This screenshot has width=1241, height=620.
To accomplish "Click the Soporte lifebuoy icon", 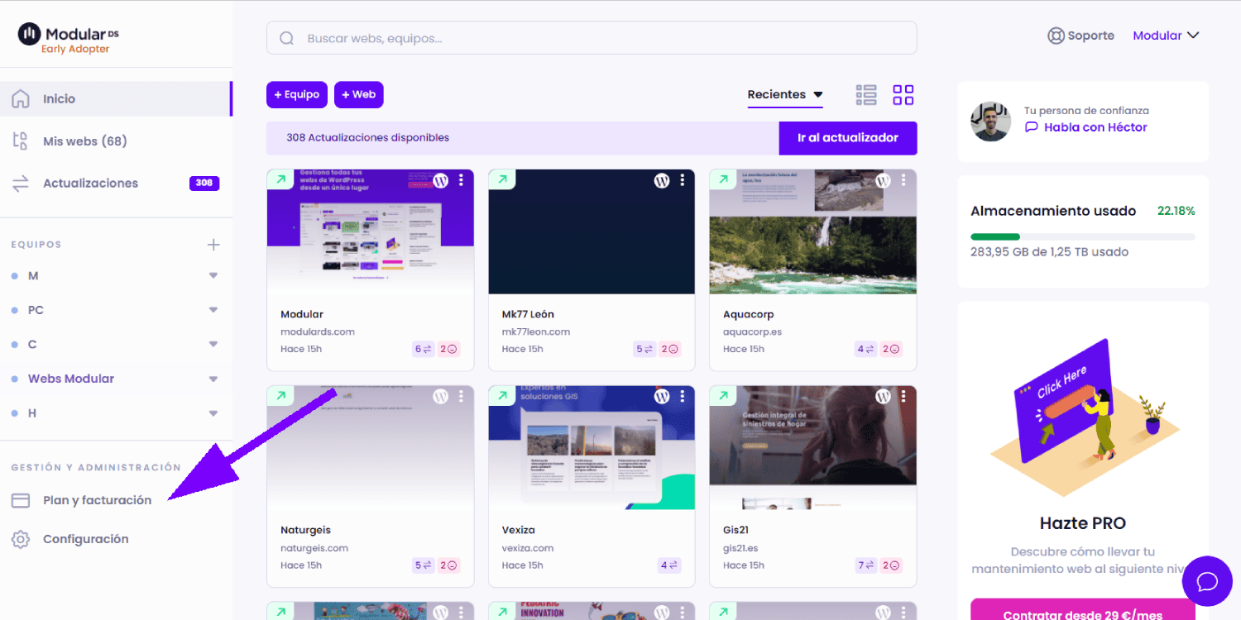I will point(1056,36).
